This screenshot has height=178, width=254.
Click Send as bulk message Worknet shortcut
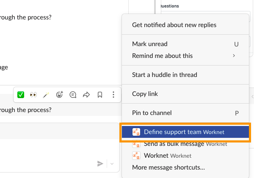click(185, 144)
